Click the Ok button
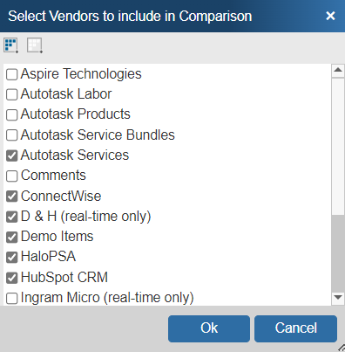Viewport: 345px width, 352px height. 209,328
